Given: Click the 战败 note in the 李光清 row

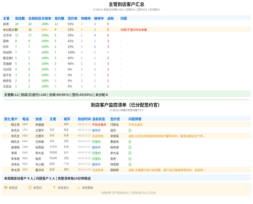Looking at the screenshot, I should (x=167, y=170).
